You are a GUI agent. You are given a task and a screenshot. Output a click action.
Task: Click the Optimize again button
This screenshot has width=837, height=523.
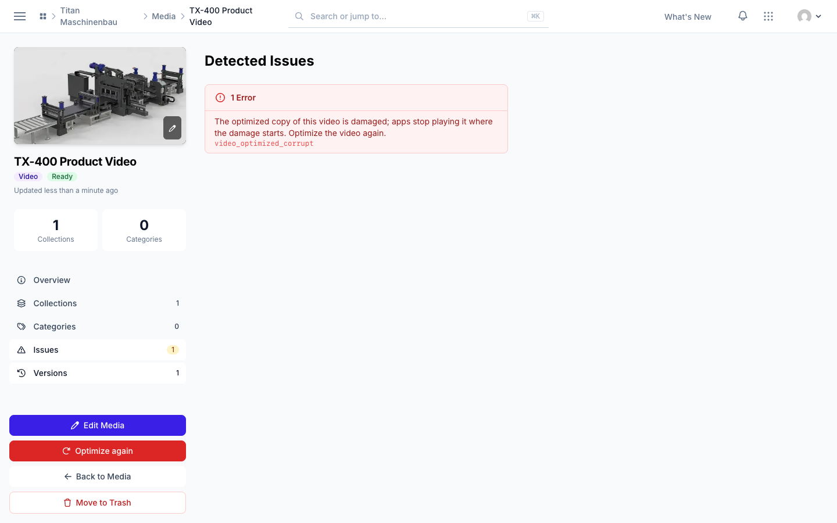[x=98, y=451]
